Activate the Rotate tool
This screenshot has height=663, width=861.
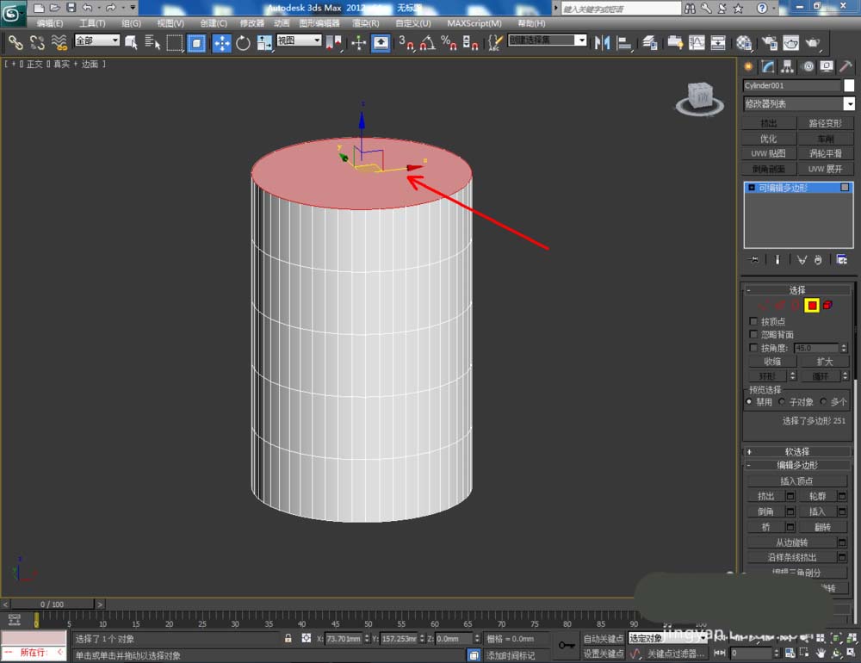point(243,42)
